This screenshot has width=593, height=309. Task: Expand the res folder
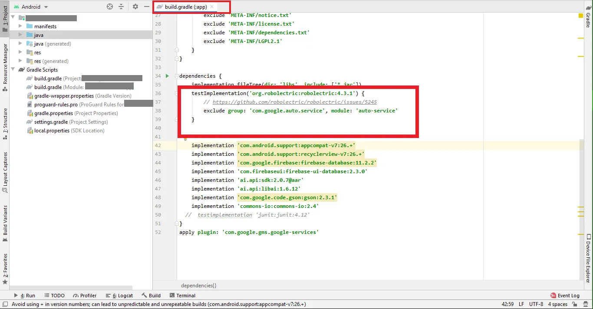(20, 52)
